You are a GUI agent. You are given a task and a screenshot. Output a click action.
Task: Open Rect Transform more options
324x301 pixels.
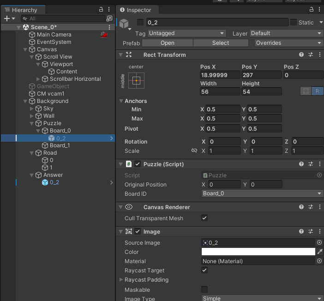(320, 54)
